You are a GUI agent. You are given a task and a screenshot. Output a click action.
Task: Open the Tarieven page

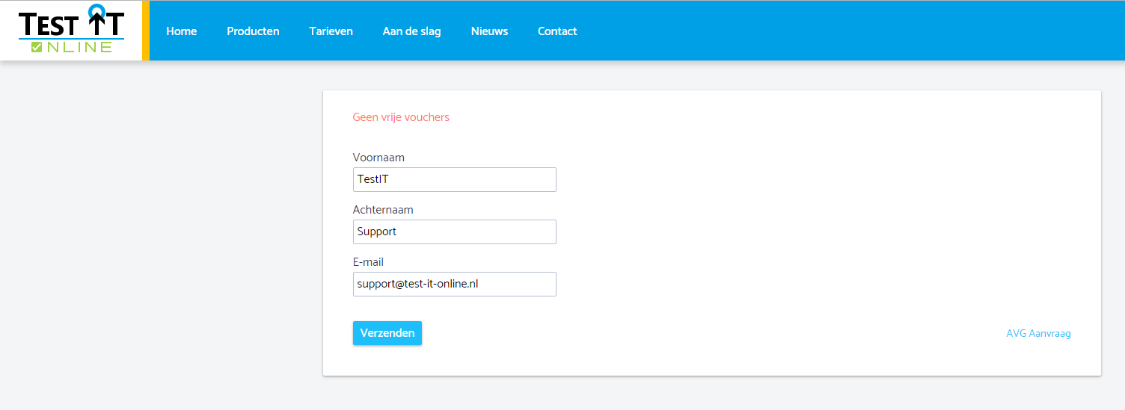pyautogui.click(x=331, y=31)
